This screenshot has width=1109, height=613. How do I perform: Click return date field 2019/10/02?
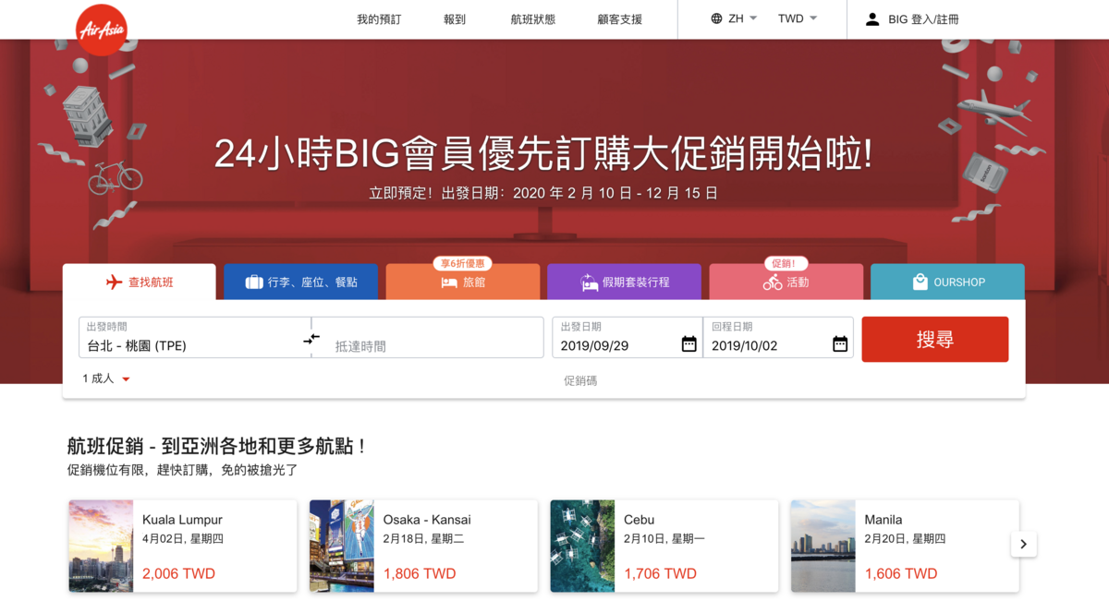tap(778, 338)
